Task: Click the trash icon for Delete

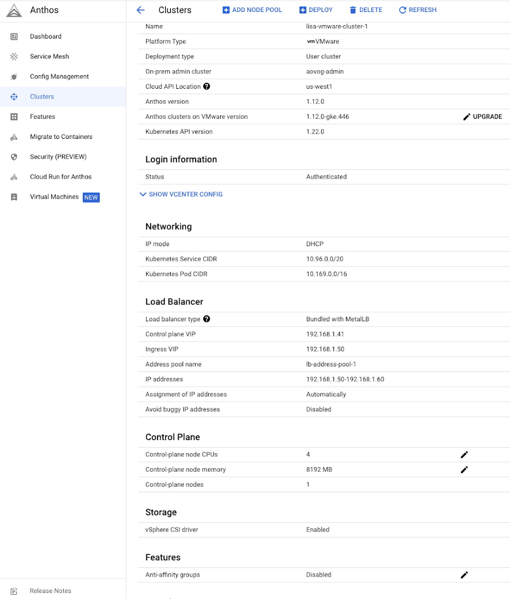Action: tap(353, 10)
